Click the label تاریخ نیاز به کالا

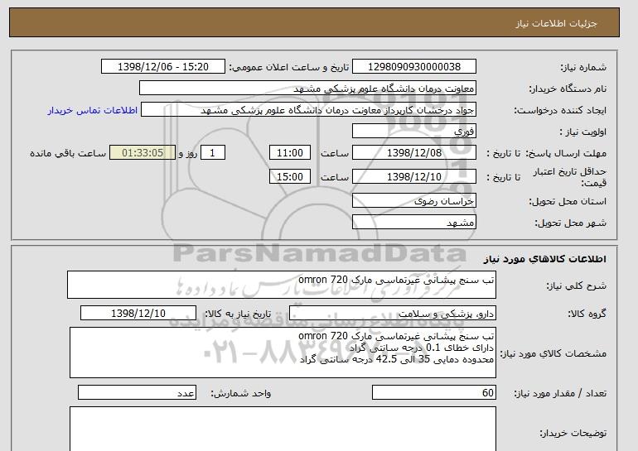[x=238, y=314]
